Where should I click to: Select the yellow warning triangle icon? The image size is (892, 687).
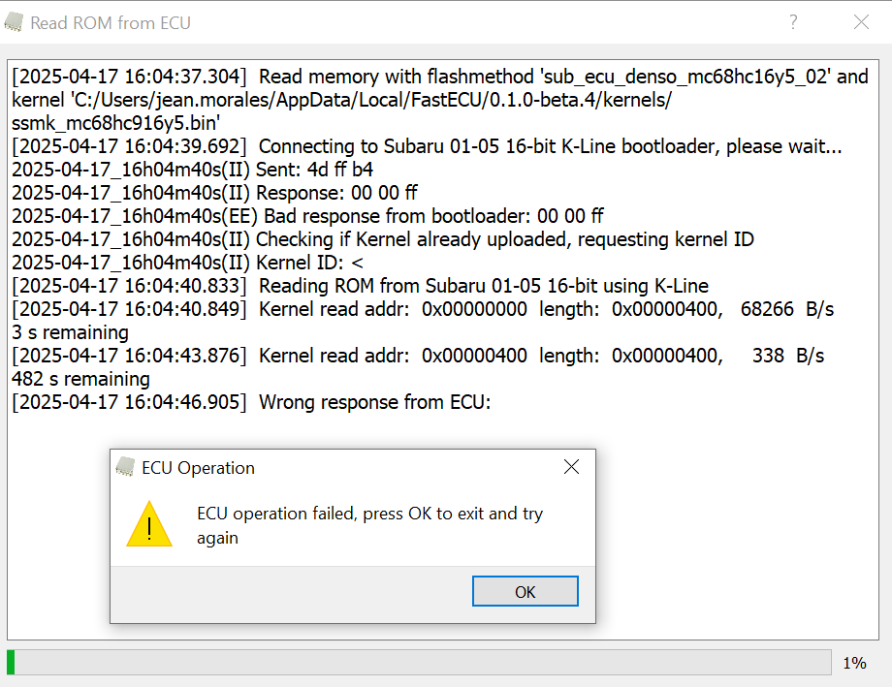click(x=149, y=524)
